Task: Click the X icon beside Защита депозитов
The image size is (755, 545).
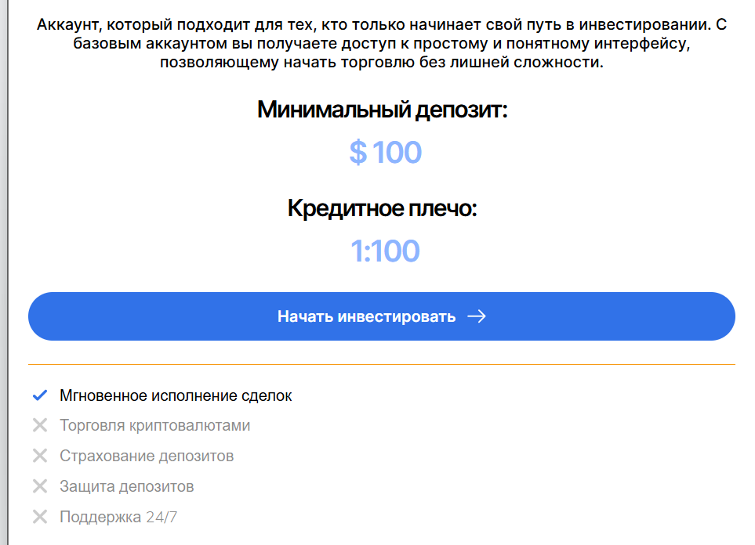Action: [39, 486]
